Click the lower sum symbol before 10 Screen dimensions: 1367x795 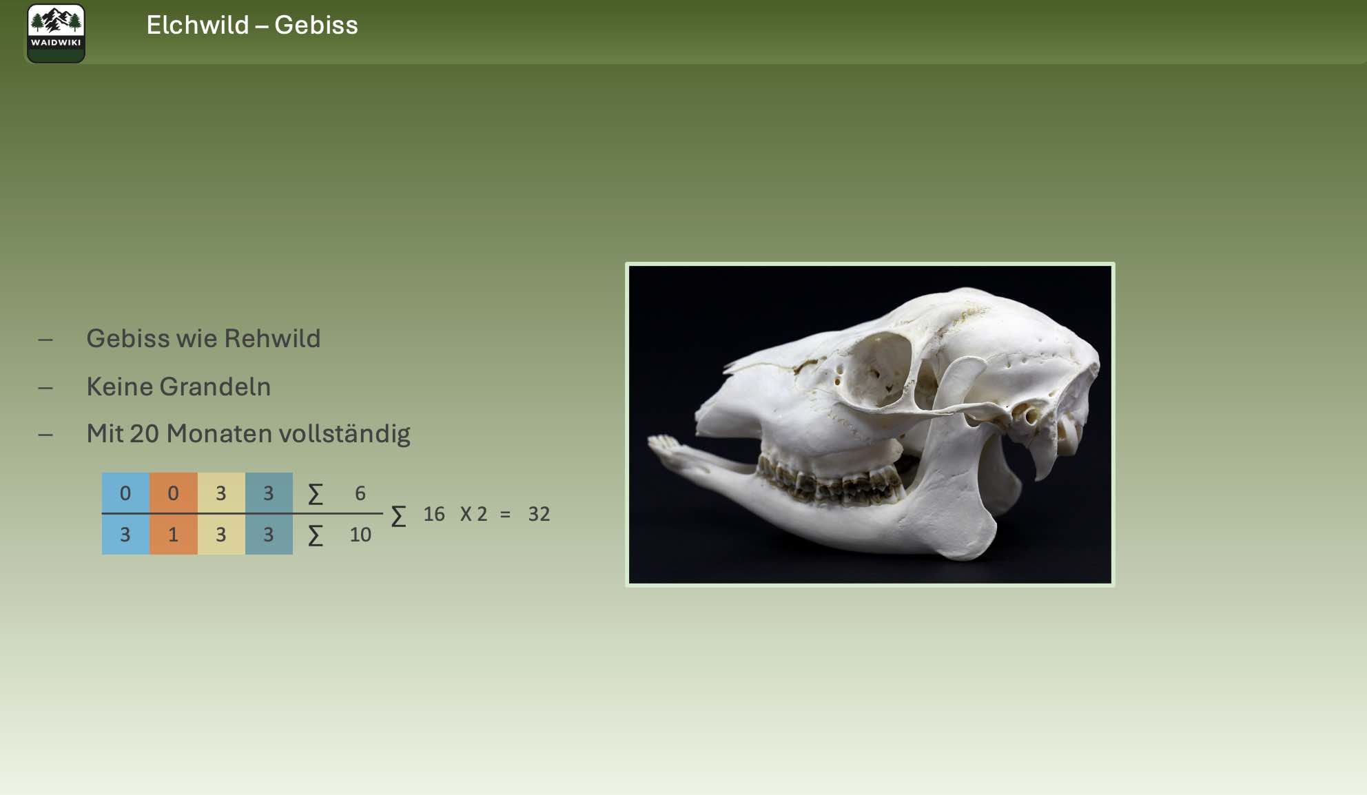click(315, 535)
